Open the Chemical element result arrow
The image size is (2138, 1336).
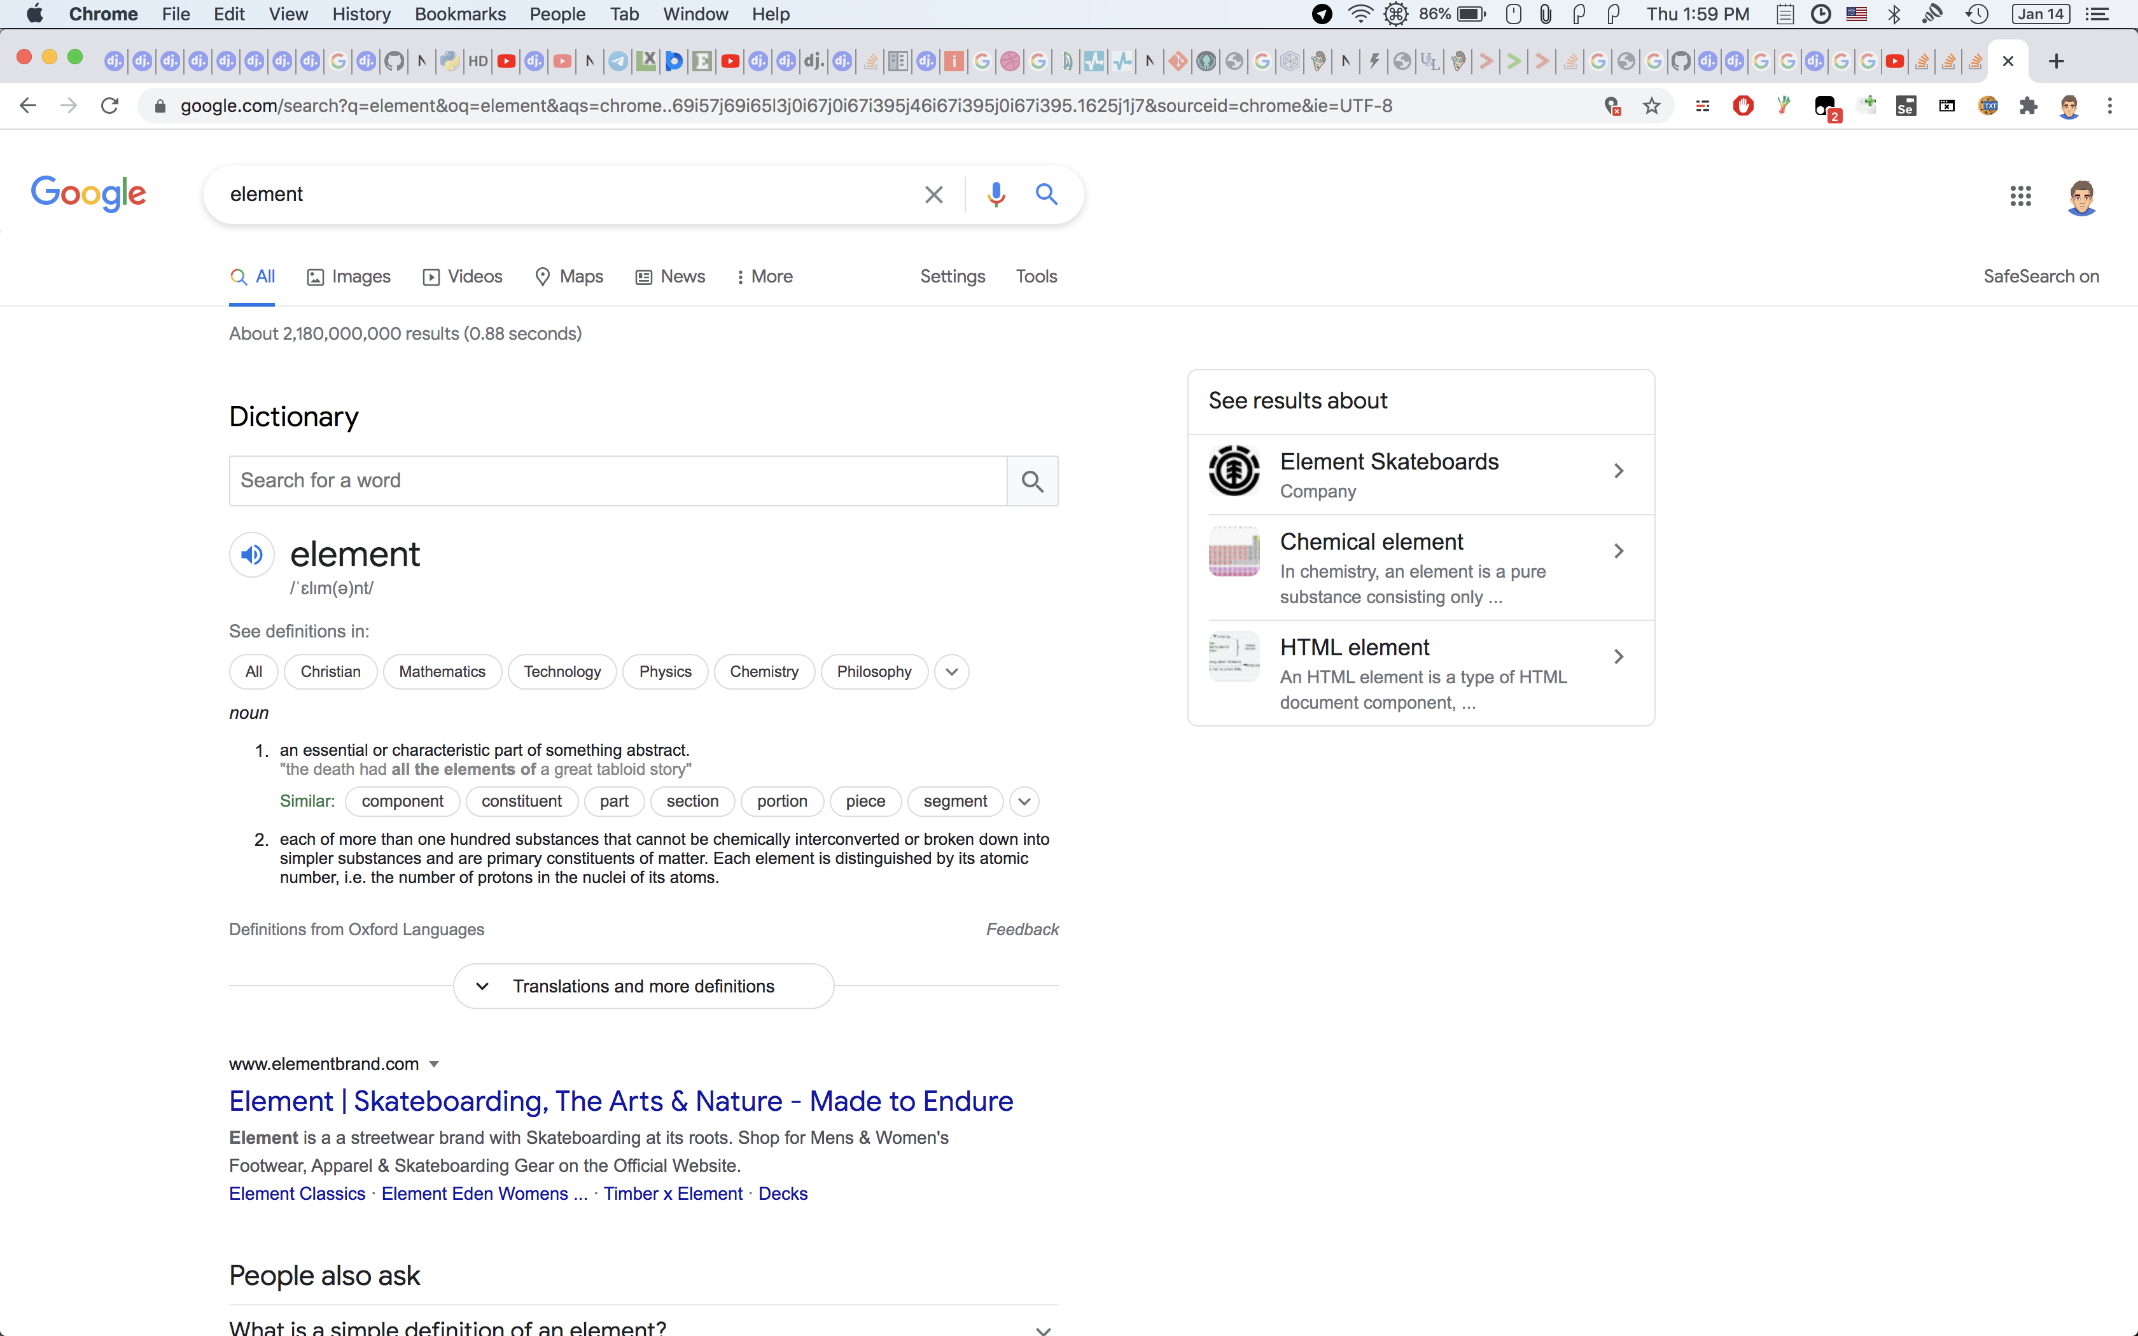(x=1619, y=552)
